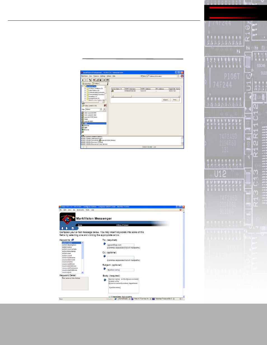Select the All Devices tree folder
The width and height of the screenshot is (267, 345).
tap(91, 87)
